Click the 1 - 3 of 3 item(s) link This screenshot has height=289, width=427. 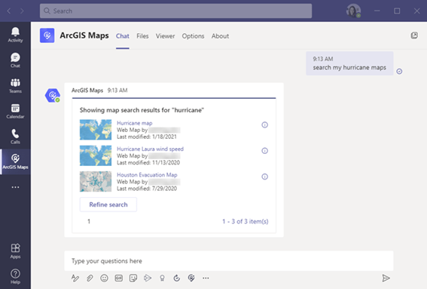(245, 221)
